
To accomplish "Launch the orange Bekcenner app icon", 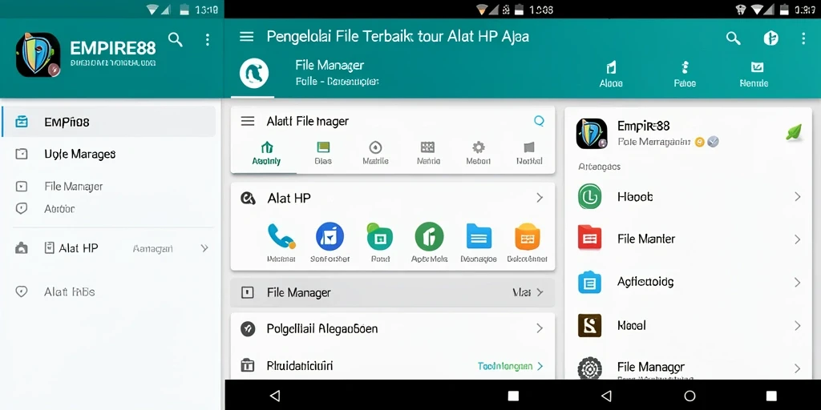I will [x=528, y=236].
